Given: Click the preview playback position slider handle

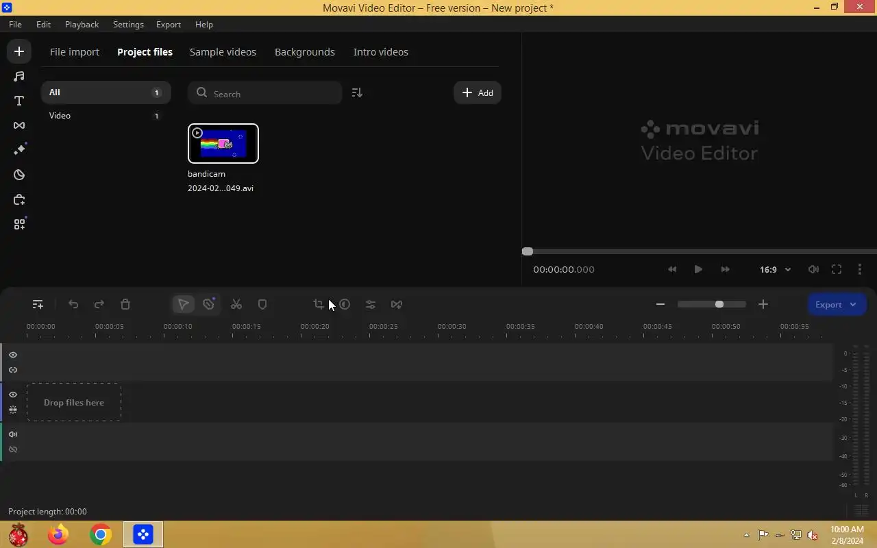Looking at the screenshot, I should [527, 251].
